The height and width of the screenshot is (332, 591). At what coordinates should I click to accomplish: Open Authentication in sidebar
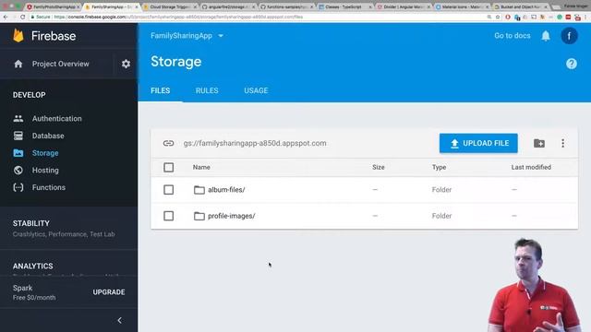[x=57, y=119]
